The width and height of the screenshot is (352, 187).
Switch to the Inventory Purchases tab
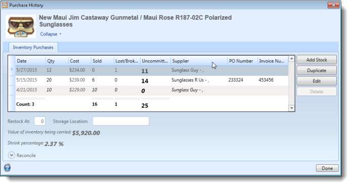coord(33,47)
